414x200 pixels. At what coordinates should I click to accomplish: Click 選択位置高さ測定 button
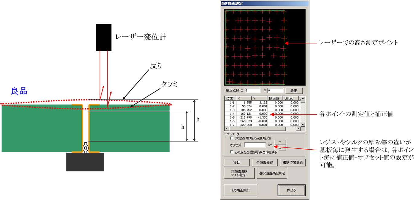[x=272, y=173]
